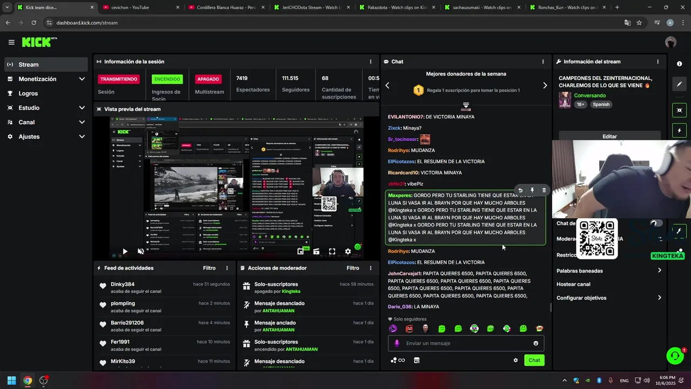Click the lightning bolt icon in right sidebar
The image size is (691, 389).
(x=679, y=131)
